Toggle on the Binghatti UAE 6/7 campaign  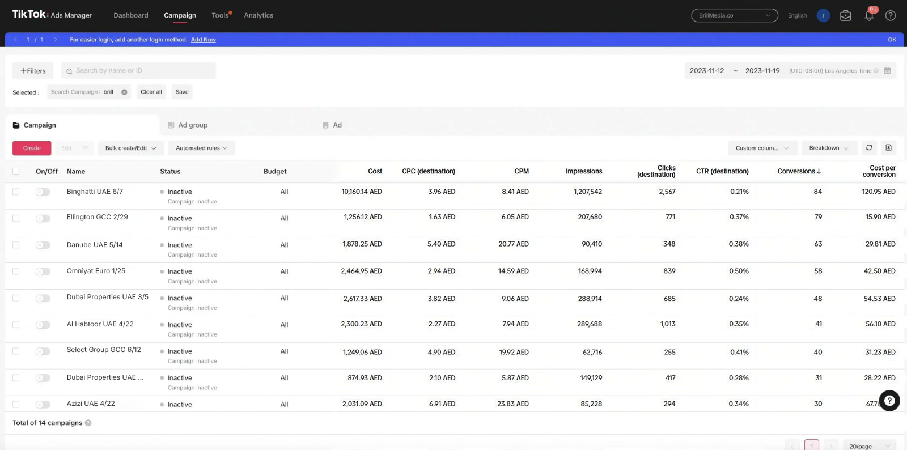tap(43, 192)
